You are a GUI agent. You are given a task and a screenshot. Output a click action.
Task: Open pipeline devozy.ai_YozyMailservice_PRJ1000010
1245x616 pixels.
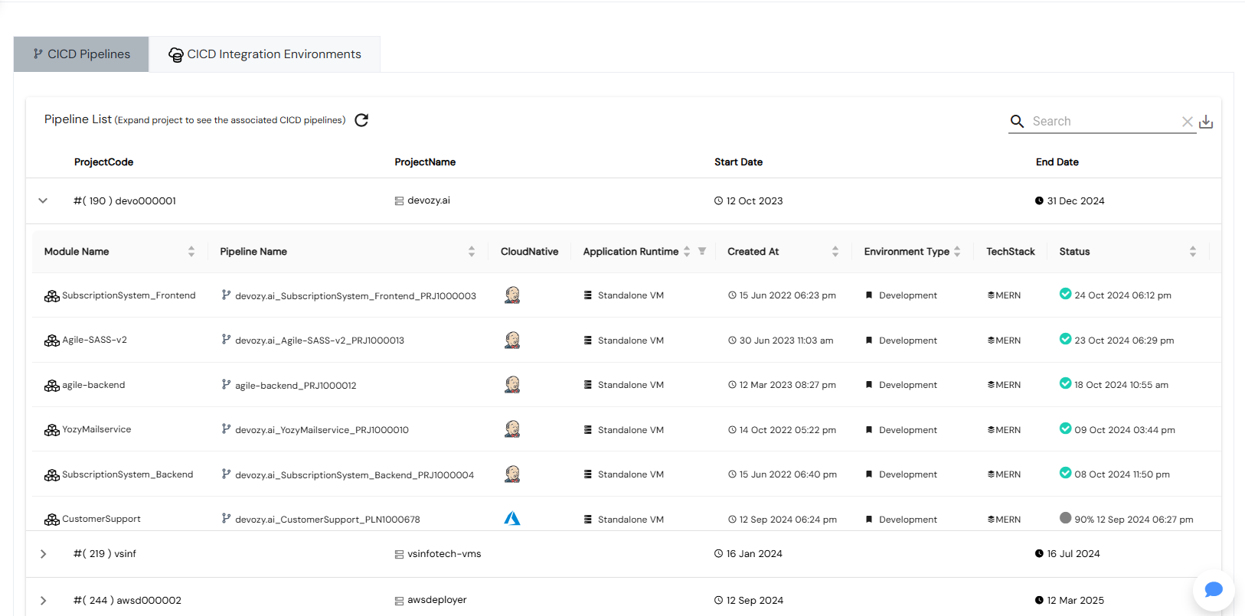pyautogui.click(x=322, y=430)
